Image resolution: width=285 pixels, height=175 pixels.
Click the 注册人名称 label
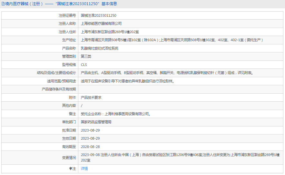[x=67, y=23]
